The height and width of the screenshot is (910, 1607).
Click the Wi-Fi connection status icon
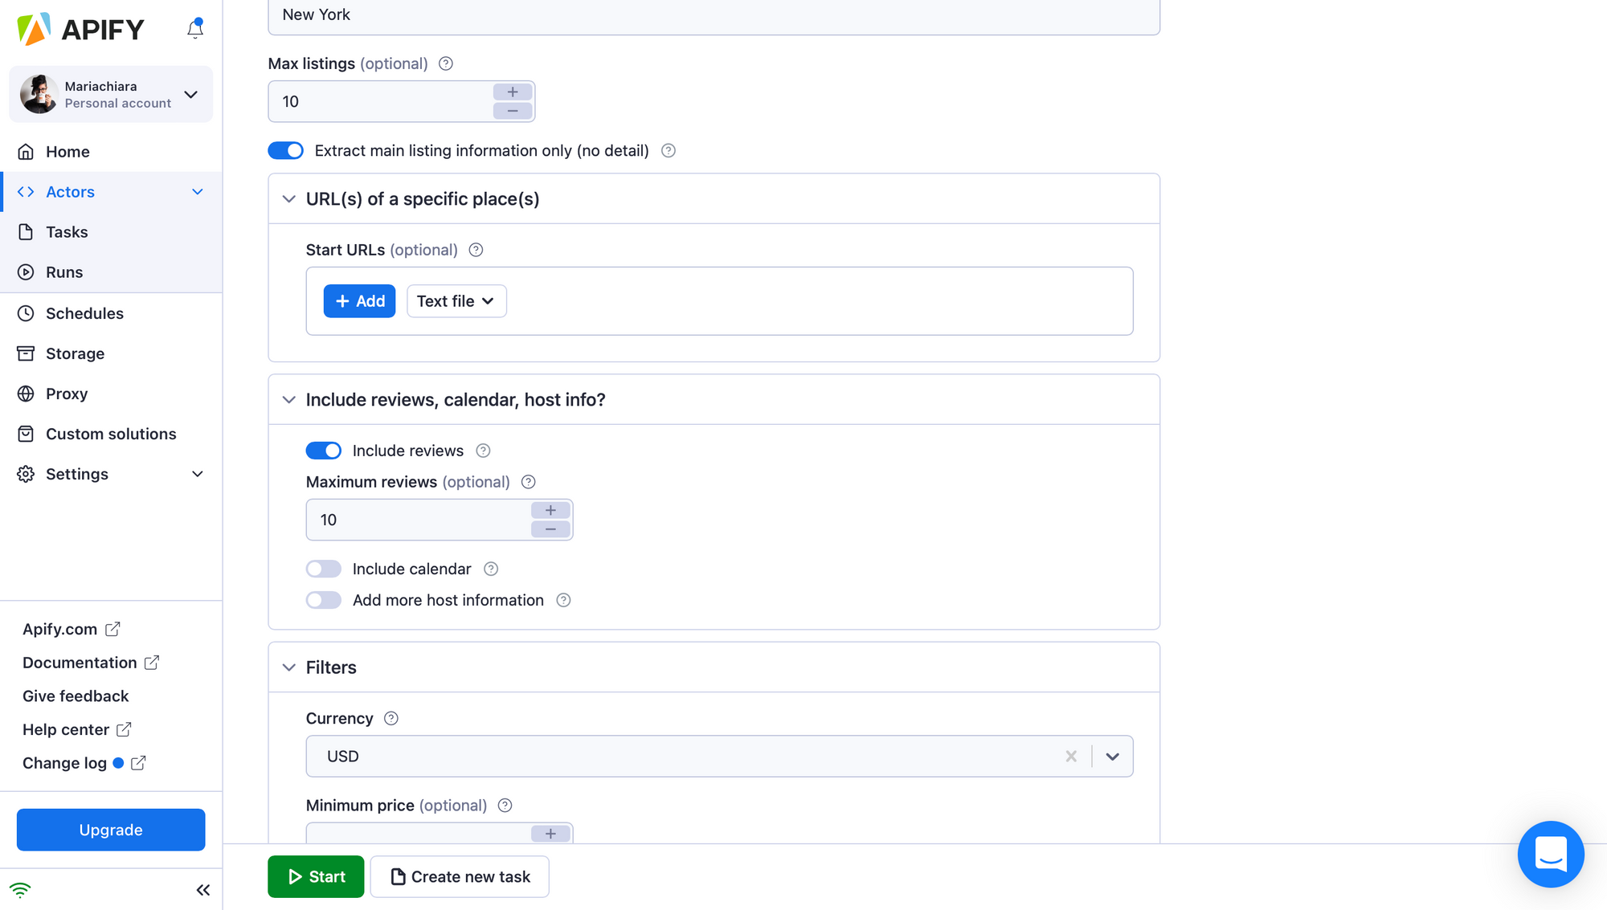tap(20, 890)
